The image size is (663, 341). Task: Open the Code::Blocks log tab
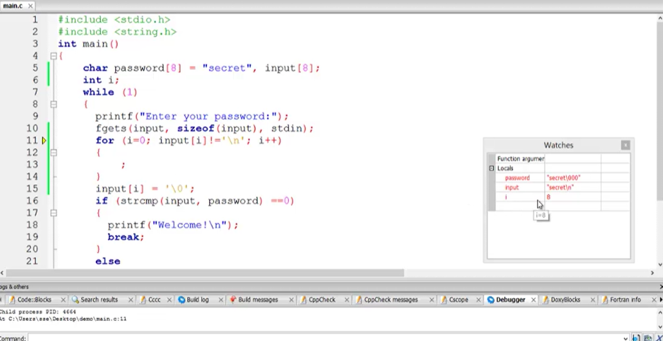pyautogui.click(x=34, y=300)
